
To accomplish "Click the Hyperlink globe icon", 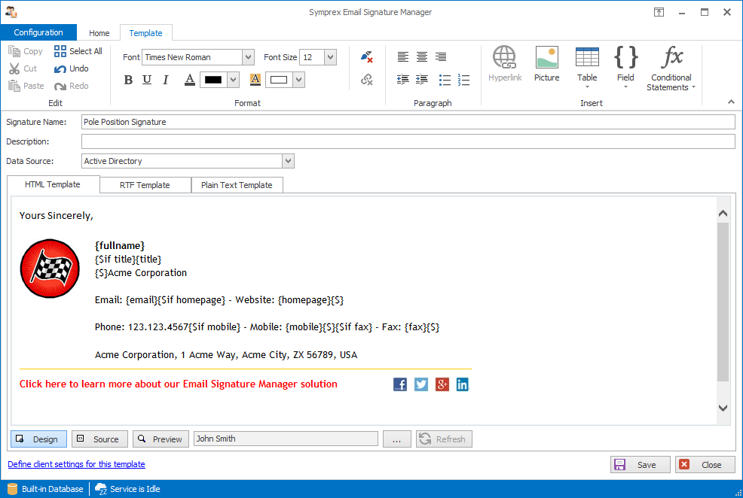I will point(504,57).
